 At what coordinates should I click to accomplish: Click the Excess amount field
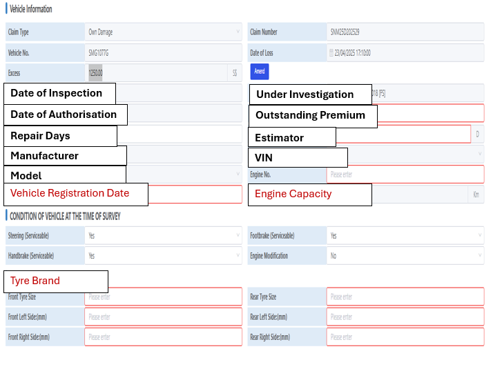[x=159, y=72]
